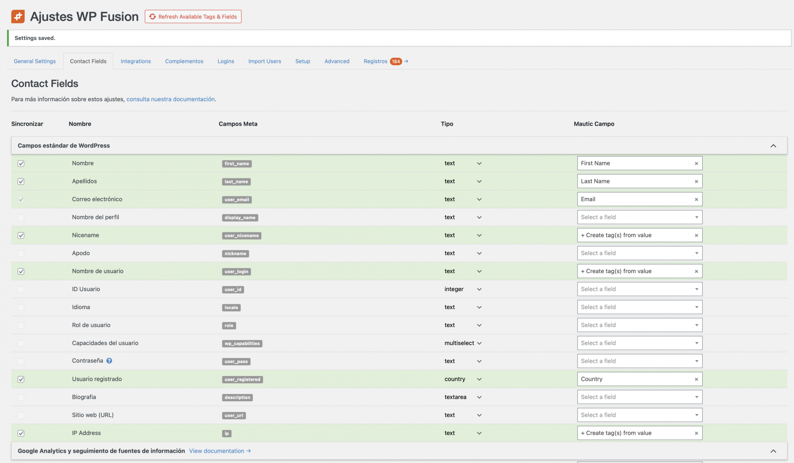This screenshot has width=794, height=463.
Task: Uncheck sync for IP Address
Action: (x=21, y=433)
